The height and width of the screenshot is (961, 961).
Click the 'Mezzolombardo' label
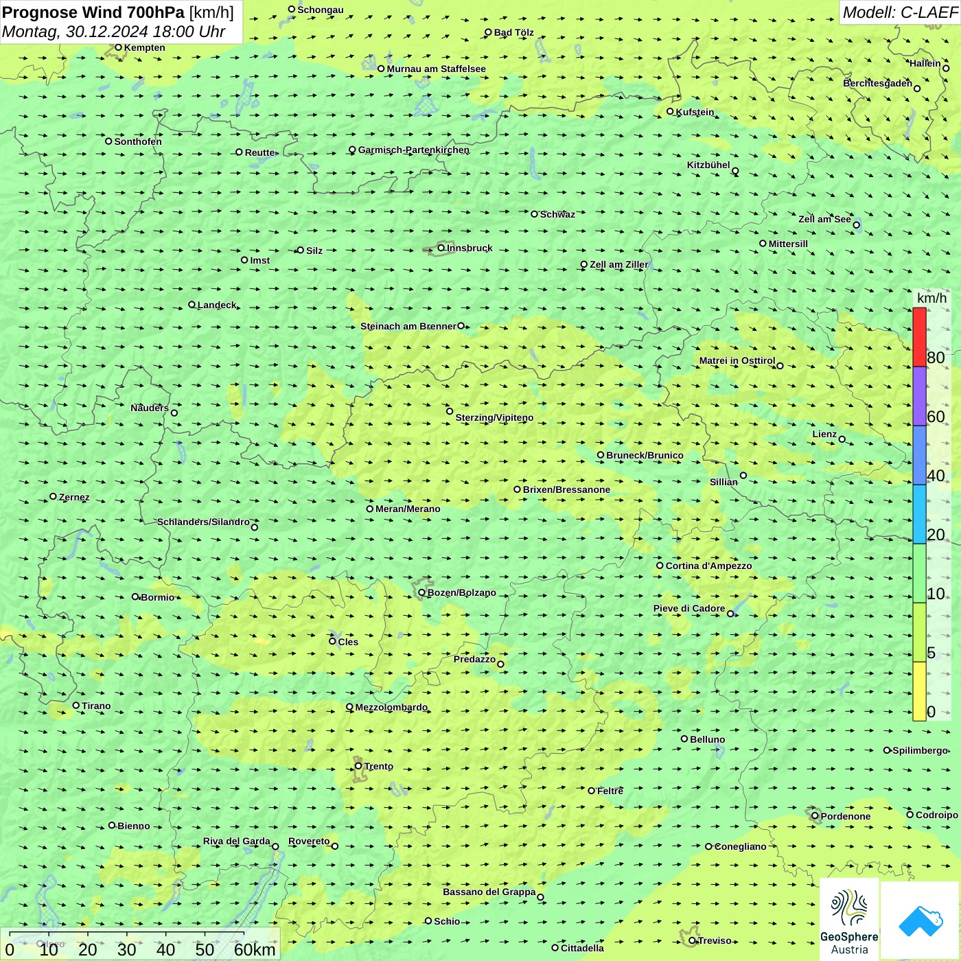(391, 707)
